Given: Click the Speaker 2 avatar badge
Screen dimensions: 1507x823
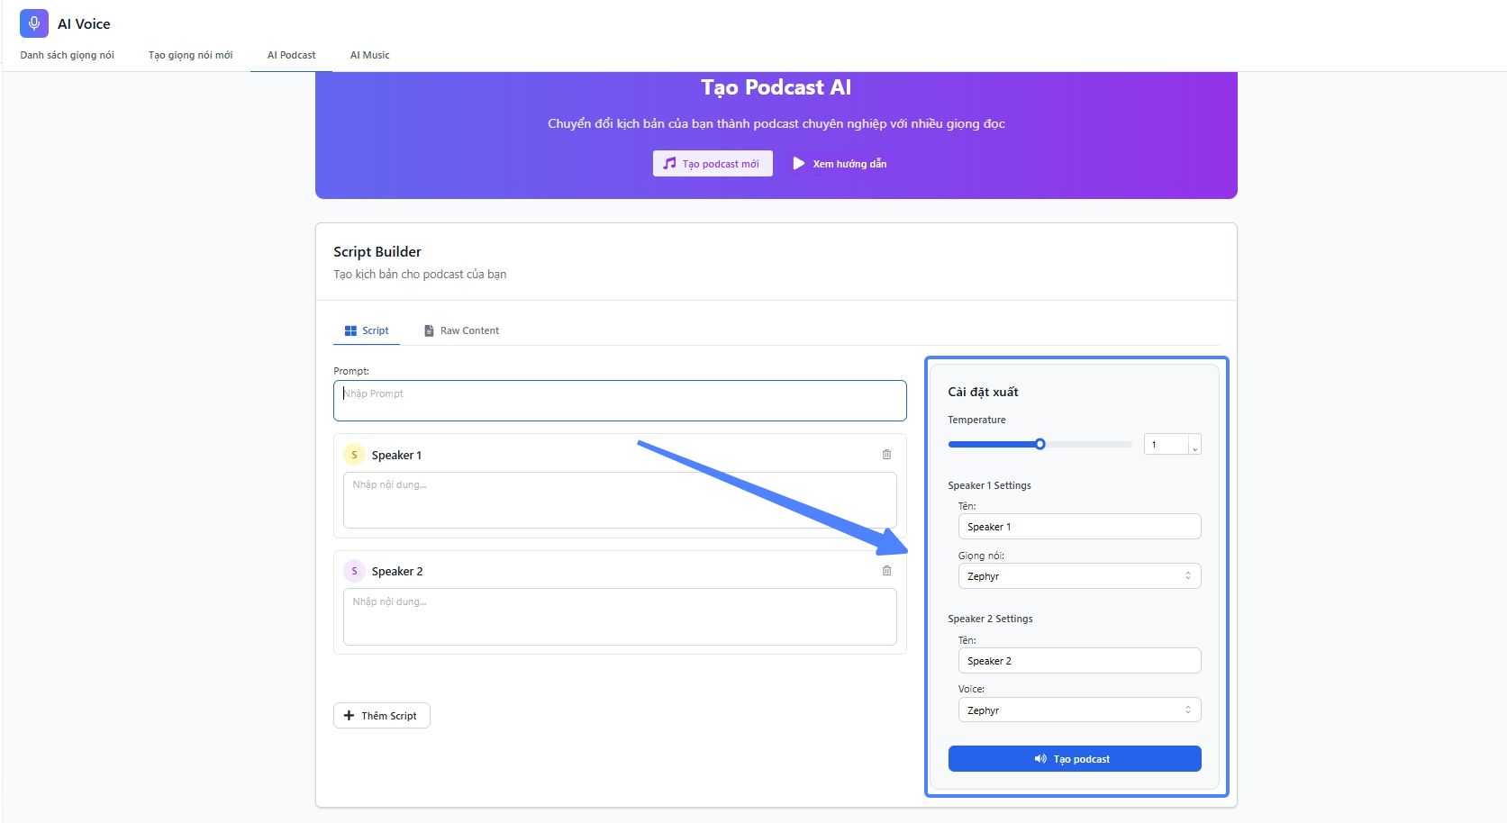Looking at the screenshot, I should [354, 571].
